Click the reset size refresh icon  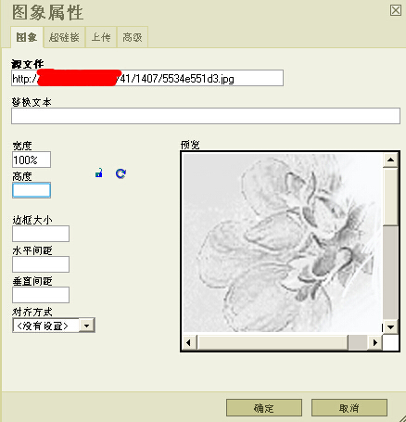pyautogui.click(x=121, y=173)
